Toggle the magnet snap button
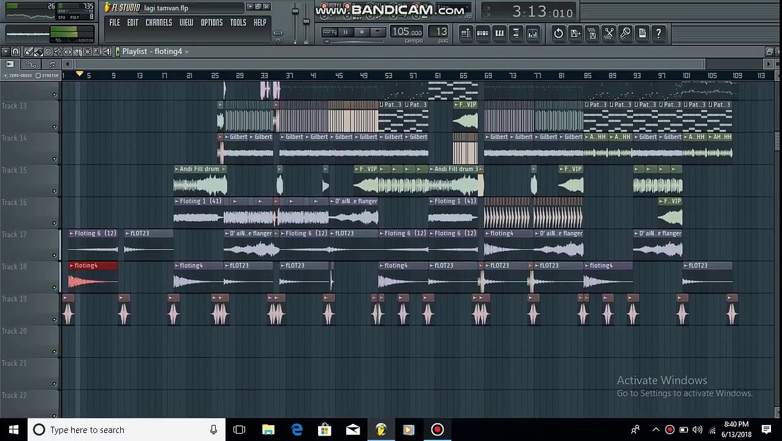The height and width of the screenshot is (441, 782). [15, 51]
